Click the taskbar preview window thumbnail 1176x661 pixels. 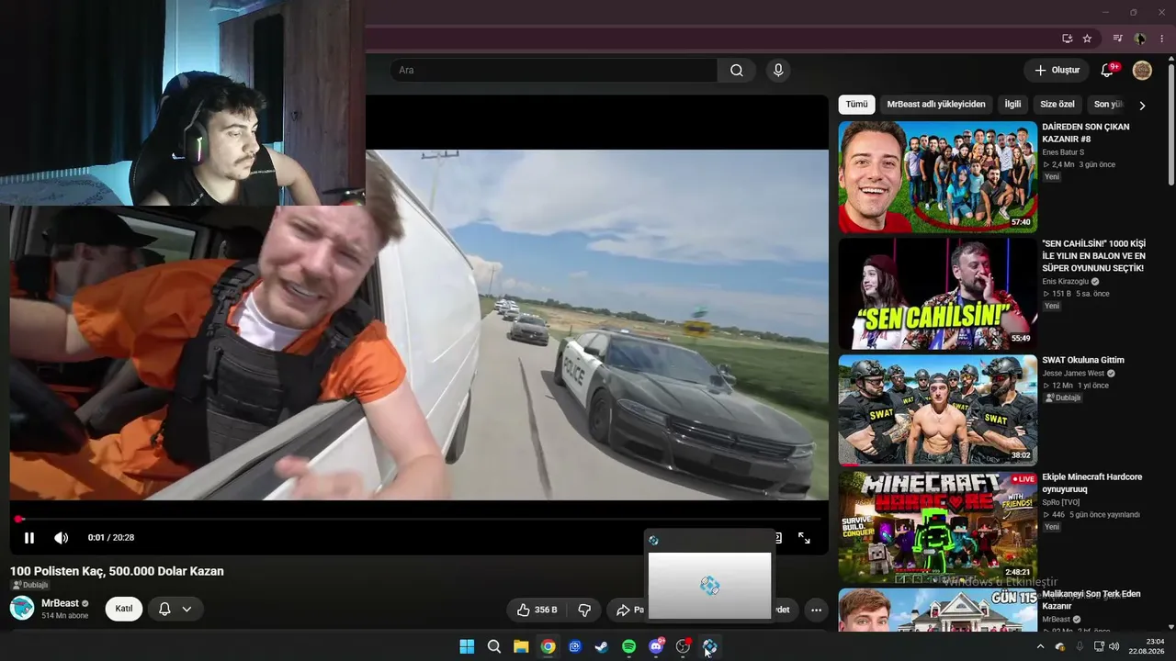[x=709, y=585]
